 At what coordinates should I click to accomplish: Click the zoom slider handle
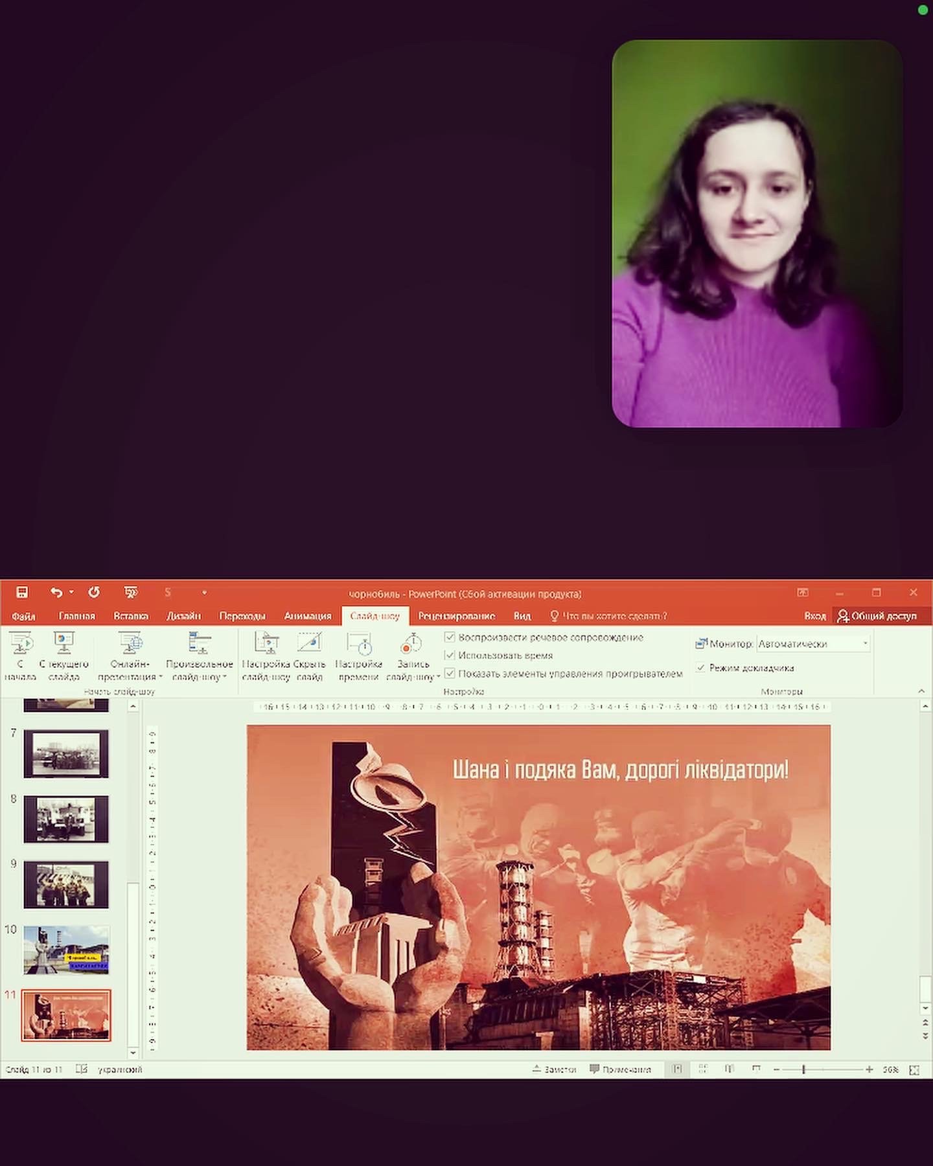803,1069
